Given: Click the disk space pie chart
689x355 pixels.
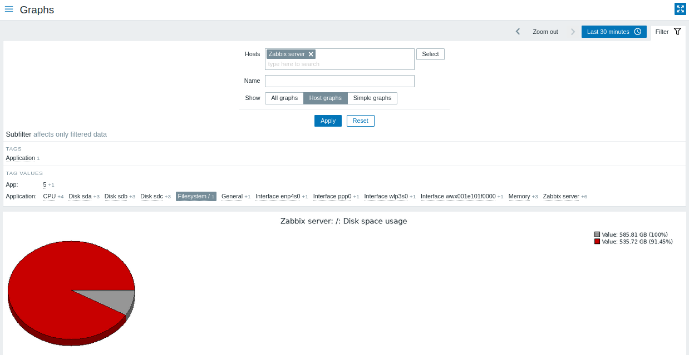Looking at the screenshot, I should [71, 293].
